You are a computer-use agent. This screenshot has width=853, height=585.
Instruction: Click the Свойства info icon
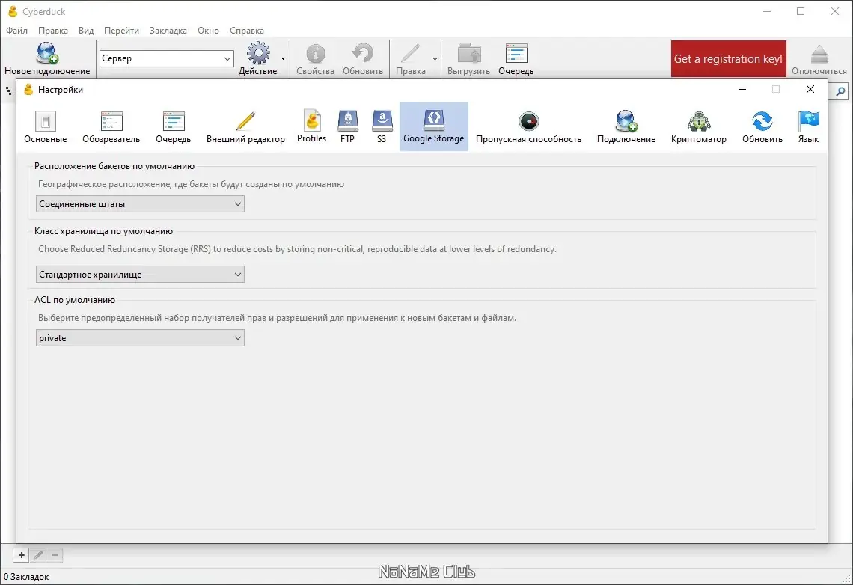(316, 53)
